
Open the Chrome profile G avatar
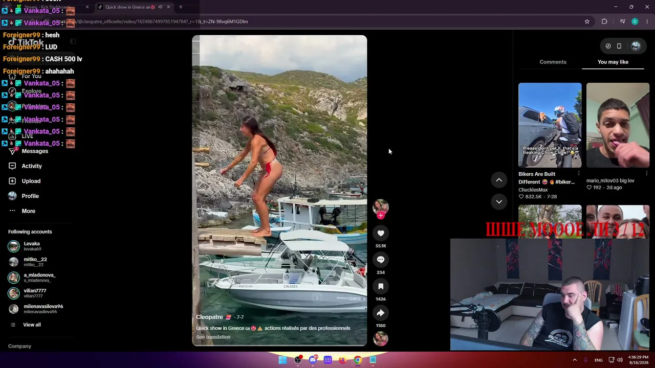635,21
